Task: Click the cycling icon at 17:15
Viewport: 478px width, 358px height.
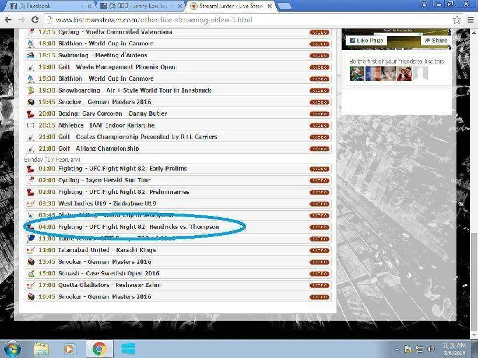Action: coord(31,32)
